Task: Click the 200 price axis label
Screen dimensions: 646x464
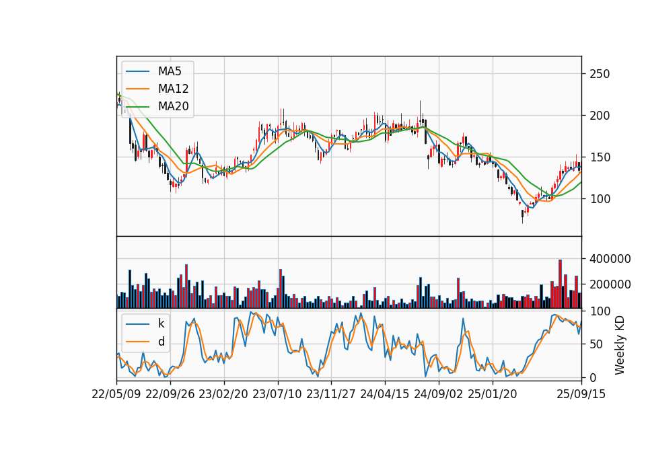Action: (x=600, y=116)
